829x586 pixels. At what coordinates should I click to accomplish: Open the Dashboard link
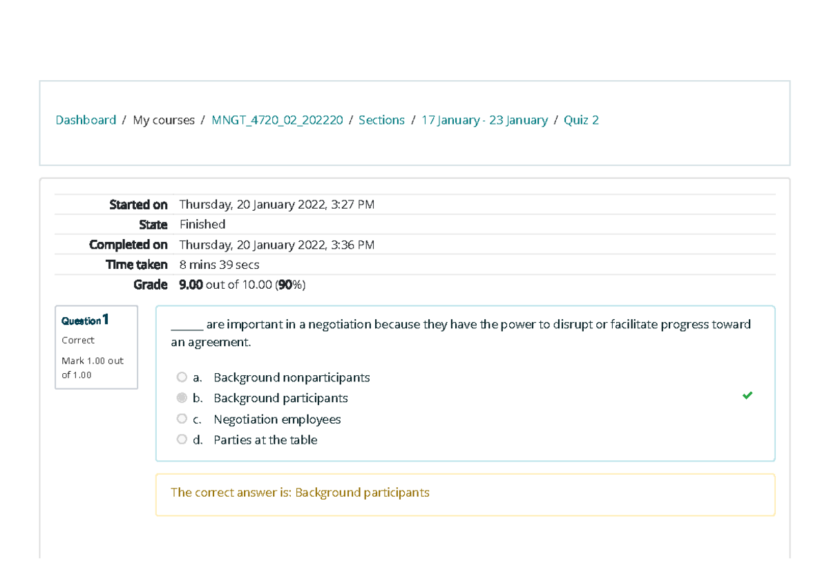(86, 120)
